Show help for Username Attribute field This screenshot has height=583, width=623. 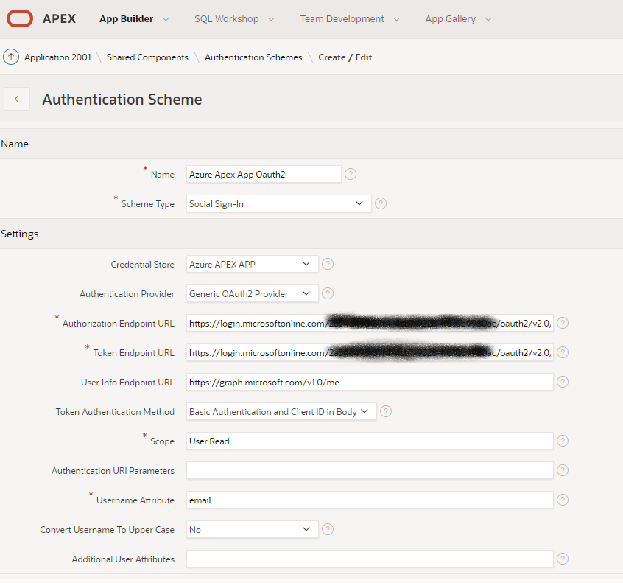563,500
